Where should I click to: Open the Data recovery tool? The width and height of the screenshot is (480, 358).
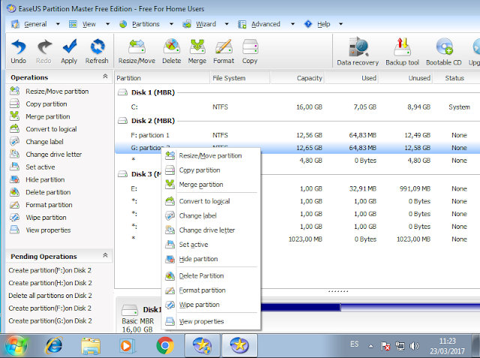pyautogui.click(x=358, y=52)
